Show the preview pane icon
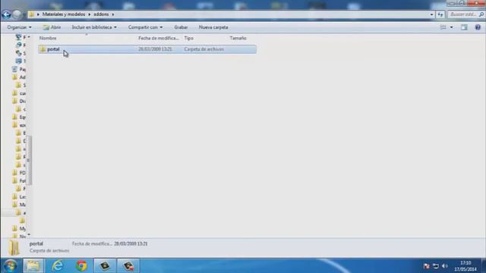The image size is (486, 273). (464, 27)
